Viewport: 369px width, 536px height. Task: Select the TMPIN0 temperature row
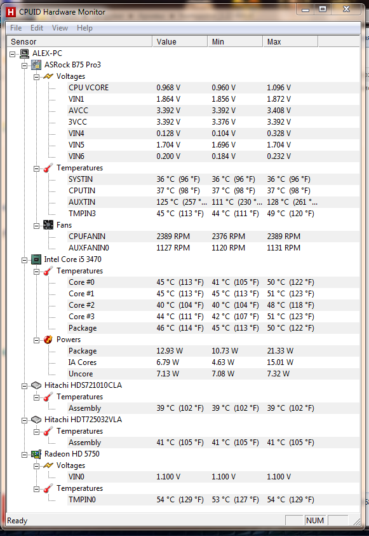click(213, 500)
